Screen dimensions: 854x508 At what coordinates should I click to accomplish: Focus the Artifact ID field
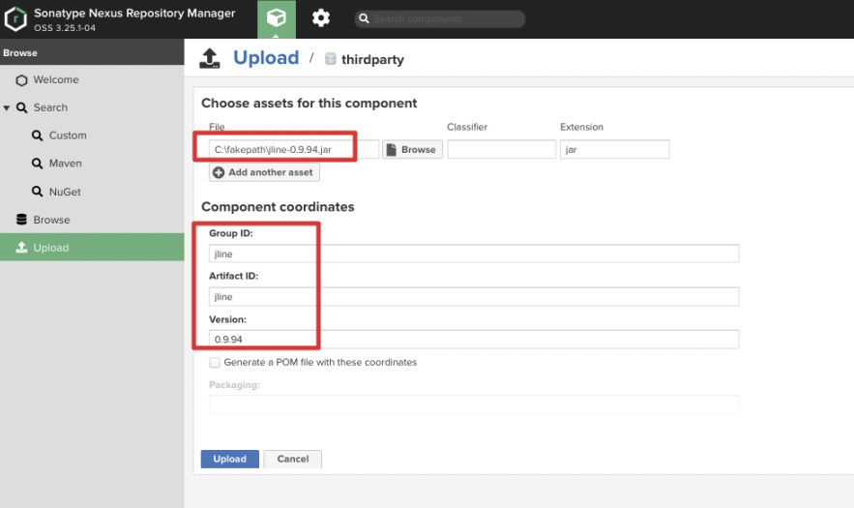coord(474,296)
